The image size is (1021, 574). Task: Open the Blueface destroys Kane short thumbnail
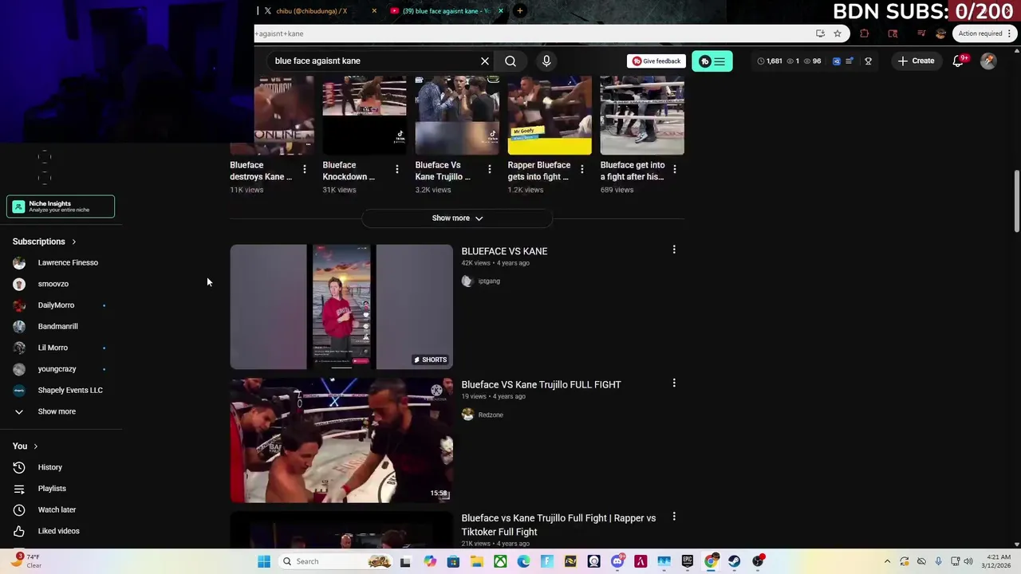[x=272, y=115]
